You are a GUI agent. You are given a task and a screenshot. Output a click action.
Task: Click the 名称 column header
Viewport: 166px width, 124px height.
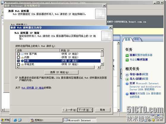click(x=37, y=51)
